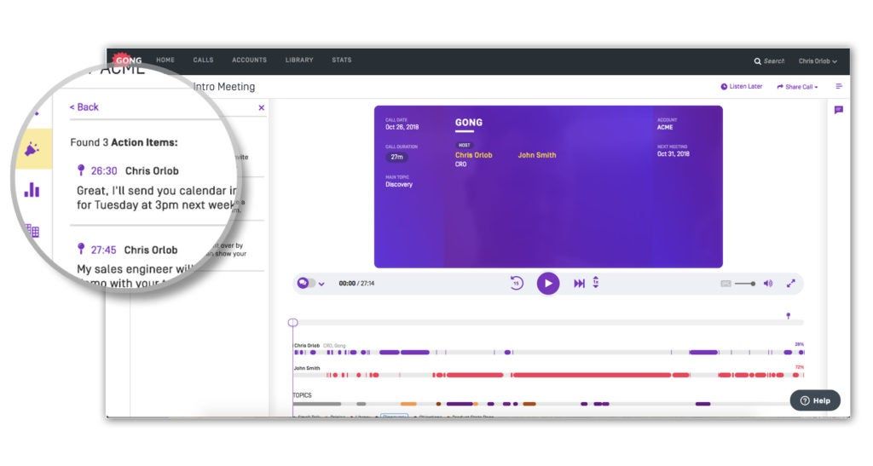Click the John Smith track label
The width and height of the screenshot is (873, 466).
(307, 368)
